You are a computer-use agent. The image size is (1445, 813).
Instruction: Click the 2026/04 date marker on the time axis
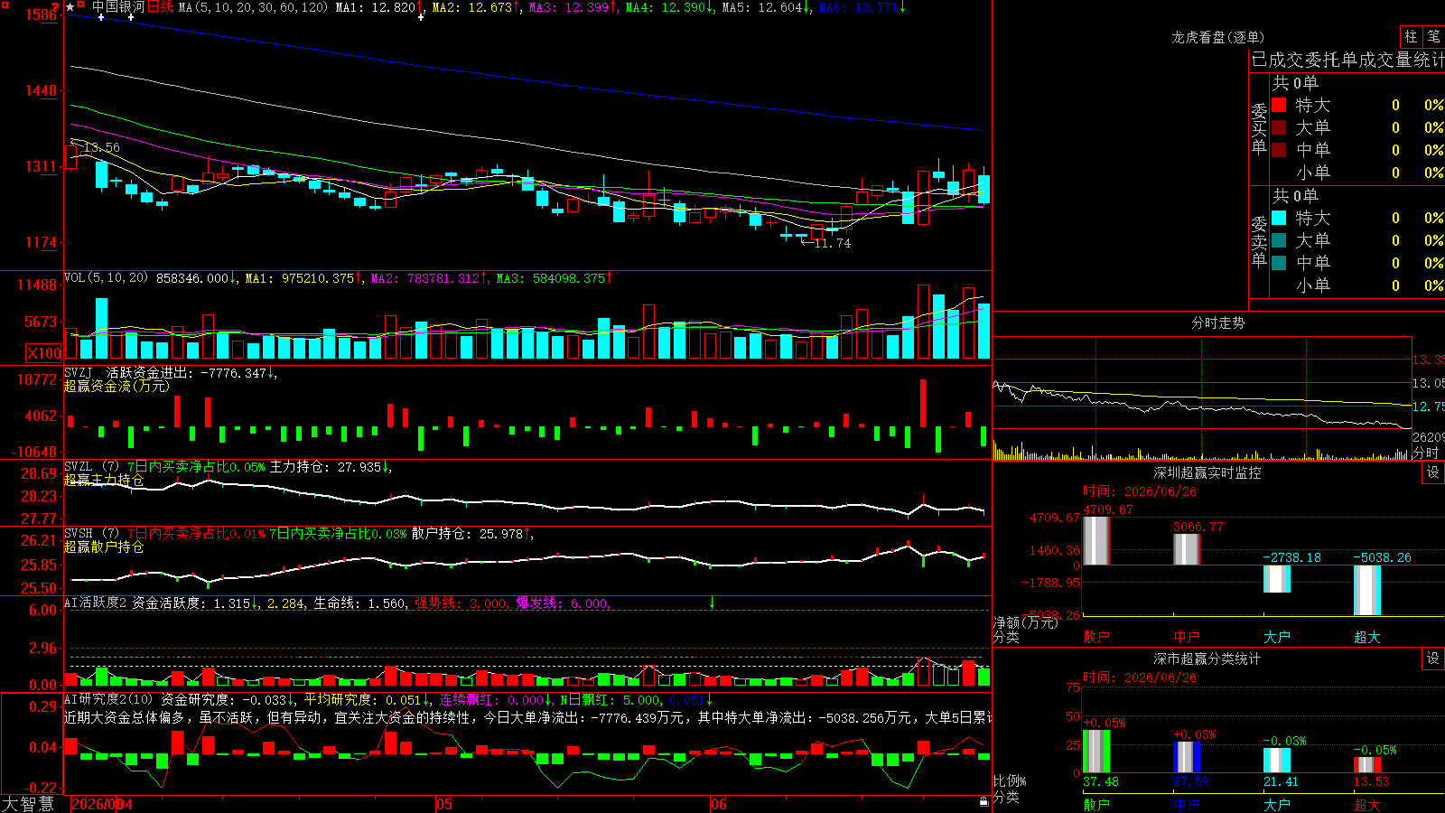point(101,804)
